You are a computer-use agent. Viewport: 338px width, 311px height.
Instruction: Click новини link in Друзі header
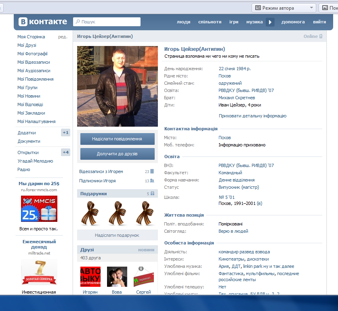[x=146, y=250]
